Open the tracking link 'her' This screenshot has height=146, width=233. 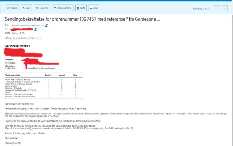(32, 104)
